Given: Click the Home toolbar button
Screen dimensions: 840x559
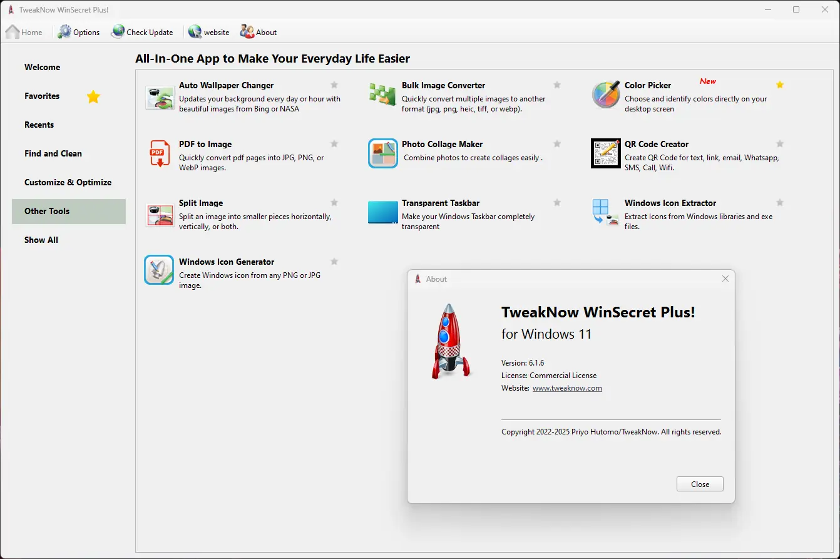Looking at the screenshot, I should (x=24, y=32).
